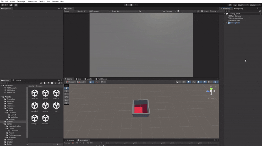Expand the Inventorization folder
The width and height of the screenshot is (262, 146).
[5, 126]
